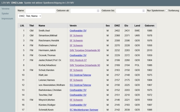The width and height of the screenshot is (180, 112).
Task: Open SAV Torgelow-Drögeheide 90 link for Herrmann, Jakob
Action: [x=85, y=50]
